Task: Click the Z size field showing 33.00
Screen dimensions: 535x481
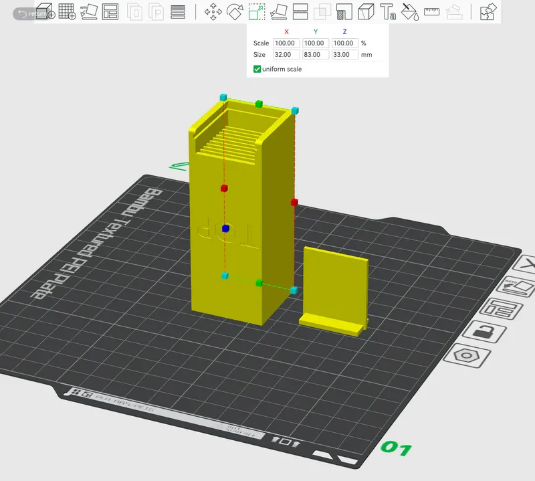Action: coord(345,55)
